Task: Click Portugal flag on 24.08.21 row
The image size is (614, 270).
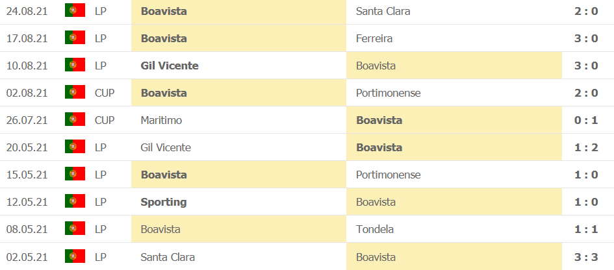Action: pyautogui.click(x=75, y=10)
